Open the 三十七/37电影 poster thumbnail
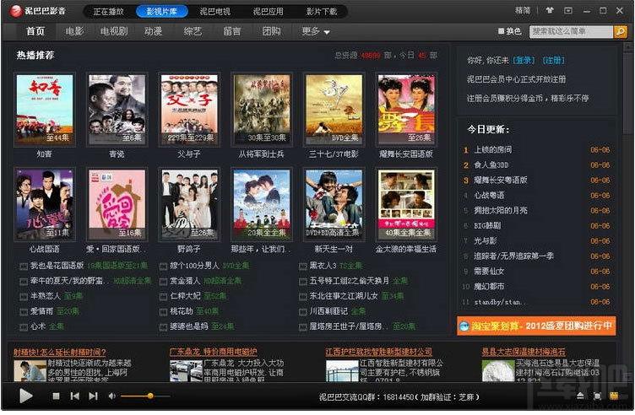The height and width of the screenshot is (415, 635). coord(334,109)
